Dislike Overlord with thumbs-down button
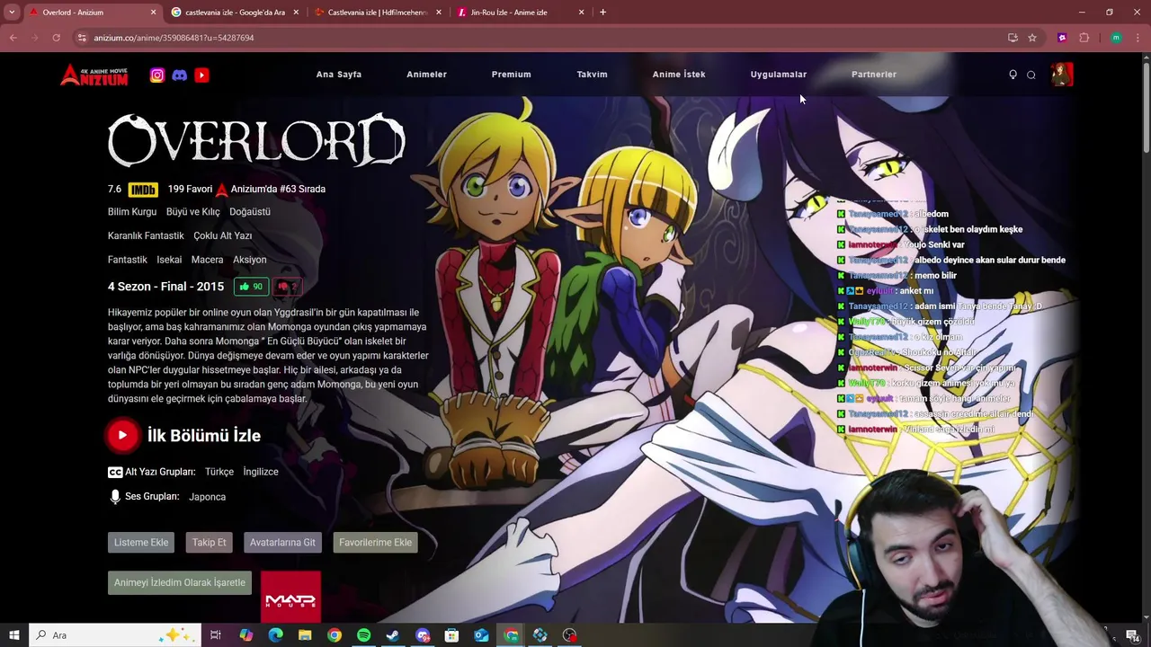The width and height of the screenshot is (1151, 647). pyautogui.click(x=288, y=287)
